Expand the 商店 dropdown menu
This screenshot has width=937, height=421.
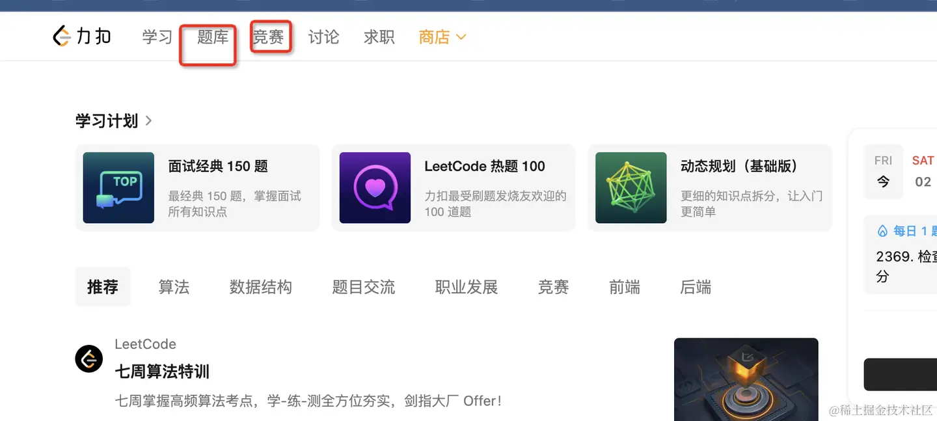[x=442, y=37]
